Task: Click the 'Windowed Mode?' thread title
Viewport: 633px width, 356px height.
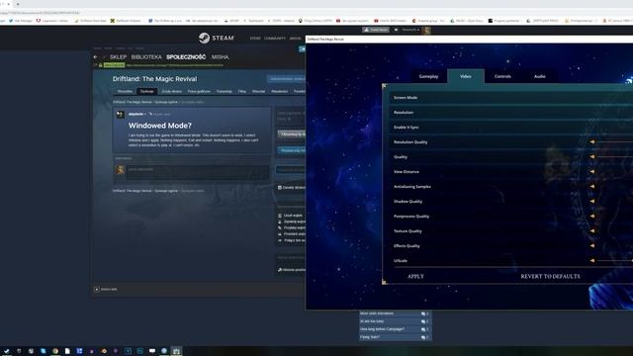Action: 160,126
